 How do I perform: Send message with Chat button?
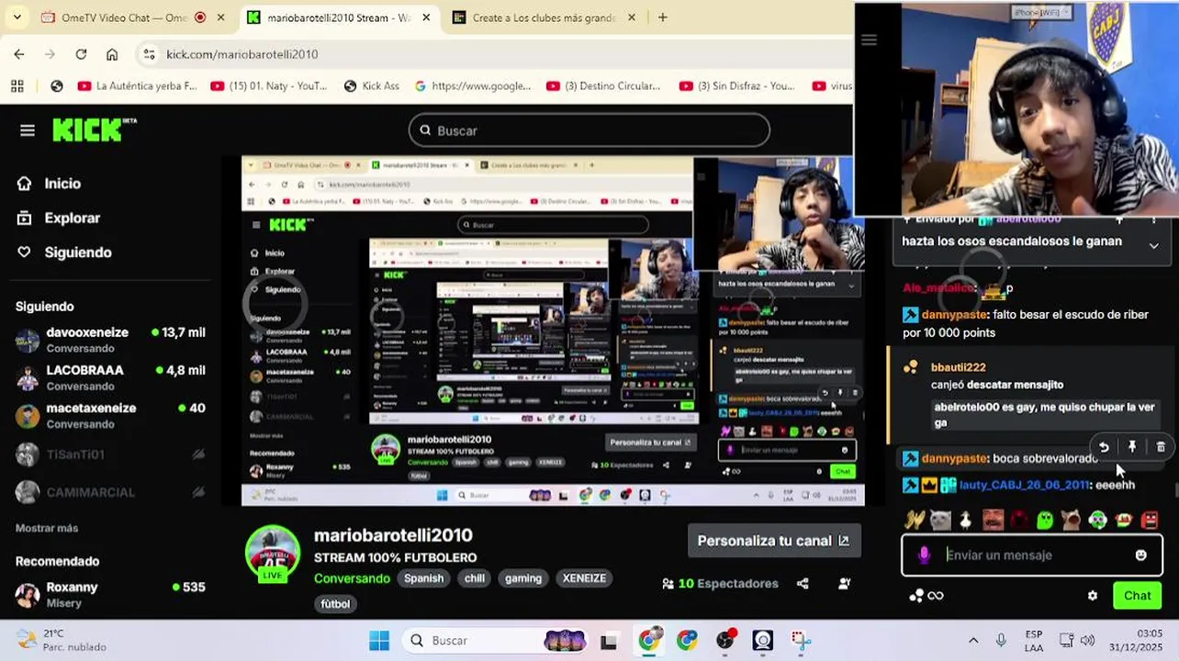point(1137,596)
